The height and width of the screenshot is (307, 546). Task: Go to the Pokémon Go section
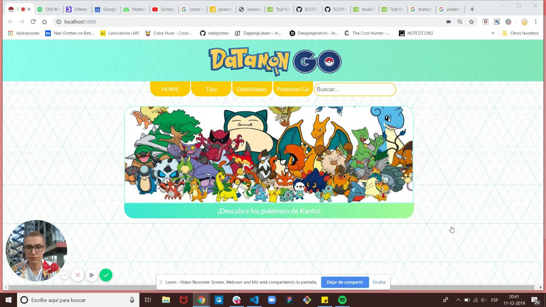tap(293, 89)
